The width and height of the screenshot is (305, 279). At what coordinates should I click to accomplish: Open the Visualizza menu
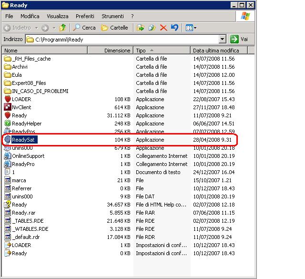[58, 16]
